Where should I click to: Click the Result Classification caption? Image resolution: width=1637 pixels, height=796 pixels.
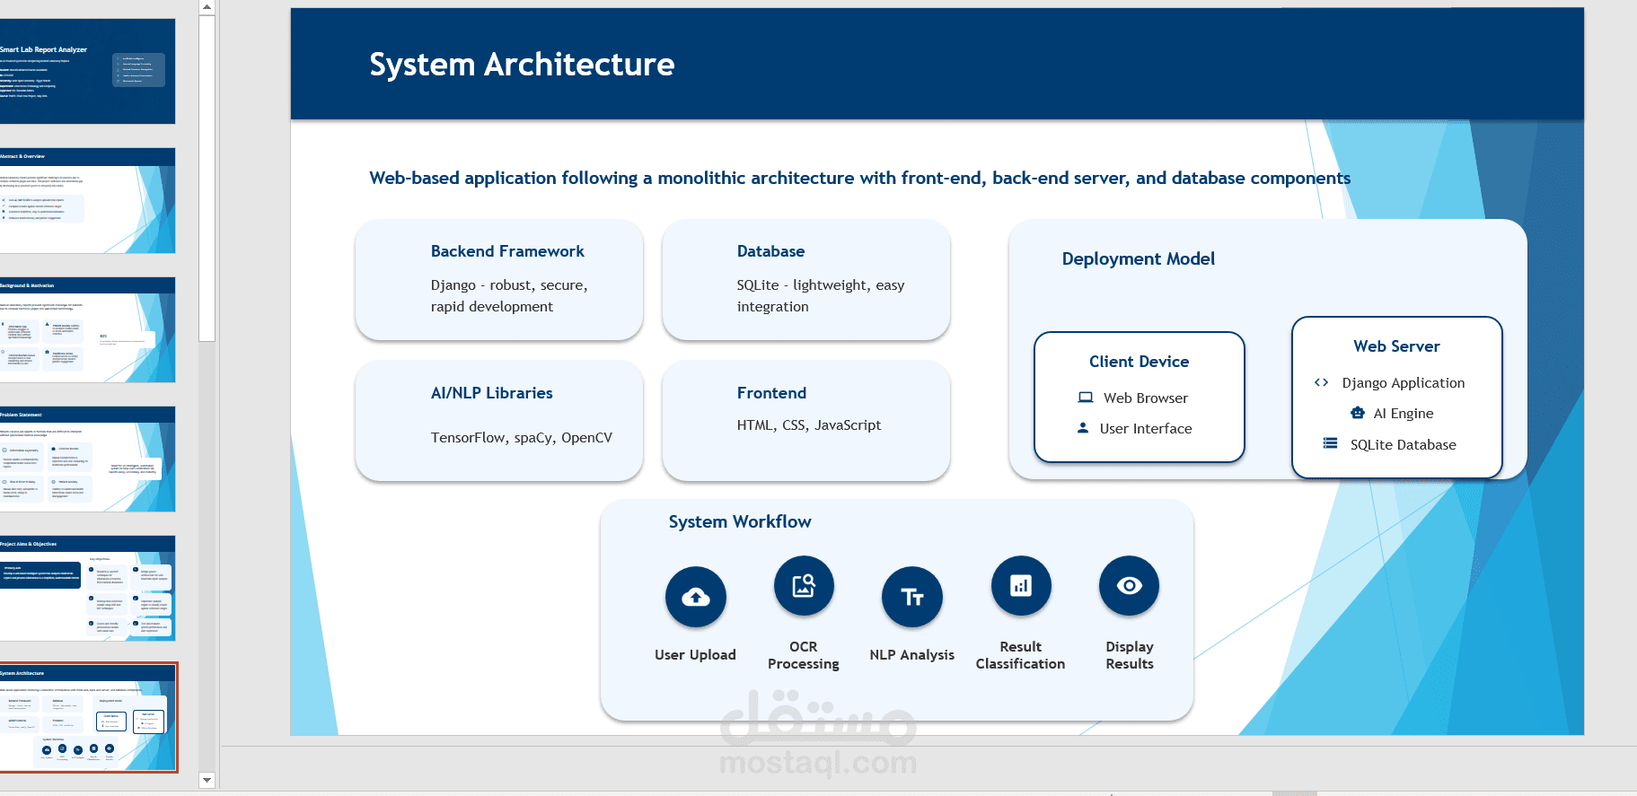pyautogui.click(x=1021, y=655)
